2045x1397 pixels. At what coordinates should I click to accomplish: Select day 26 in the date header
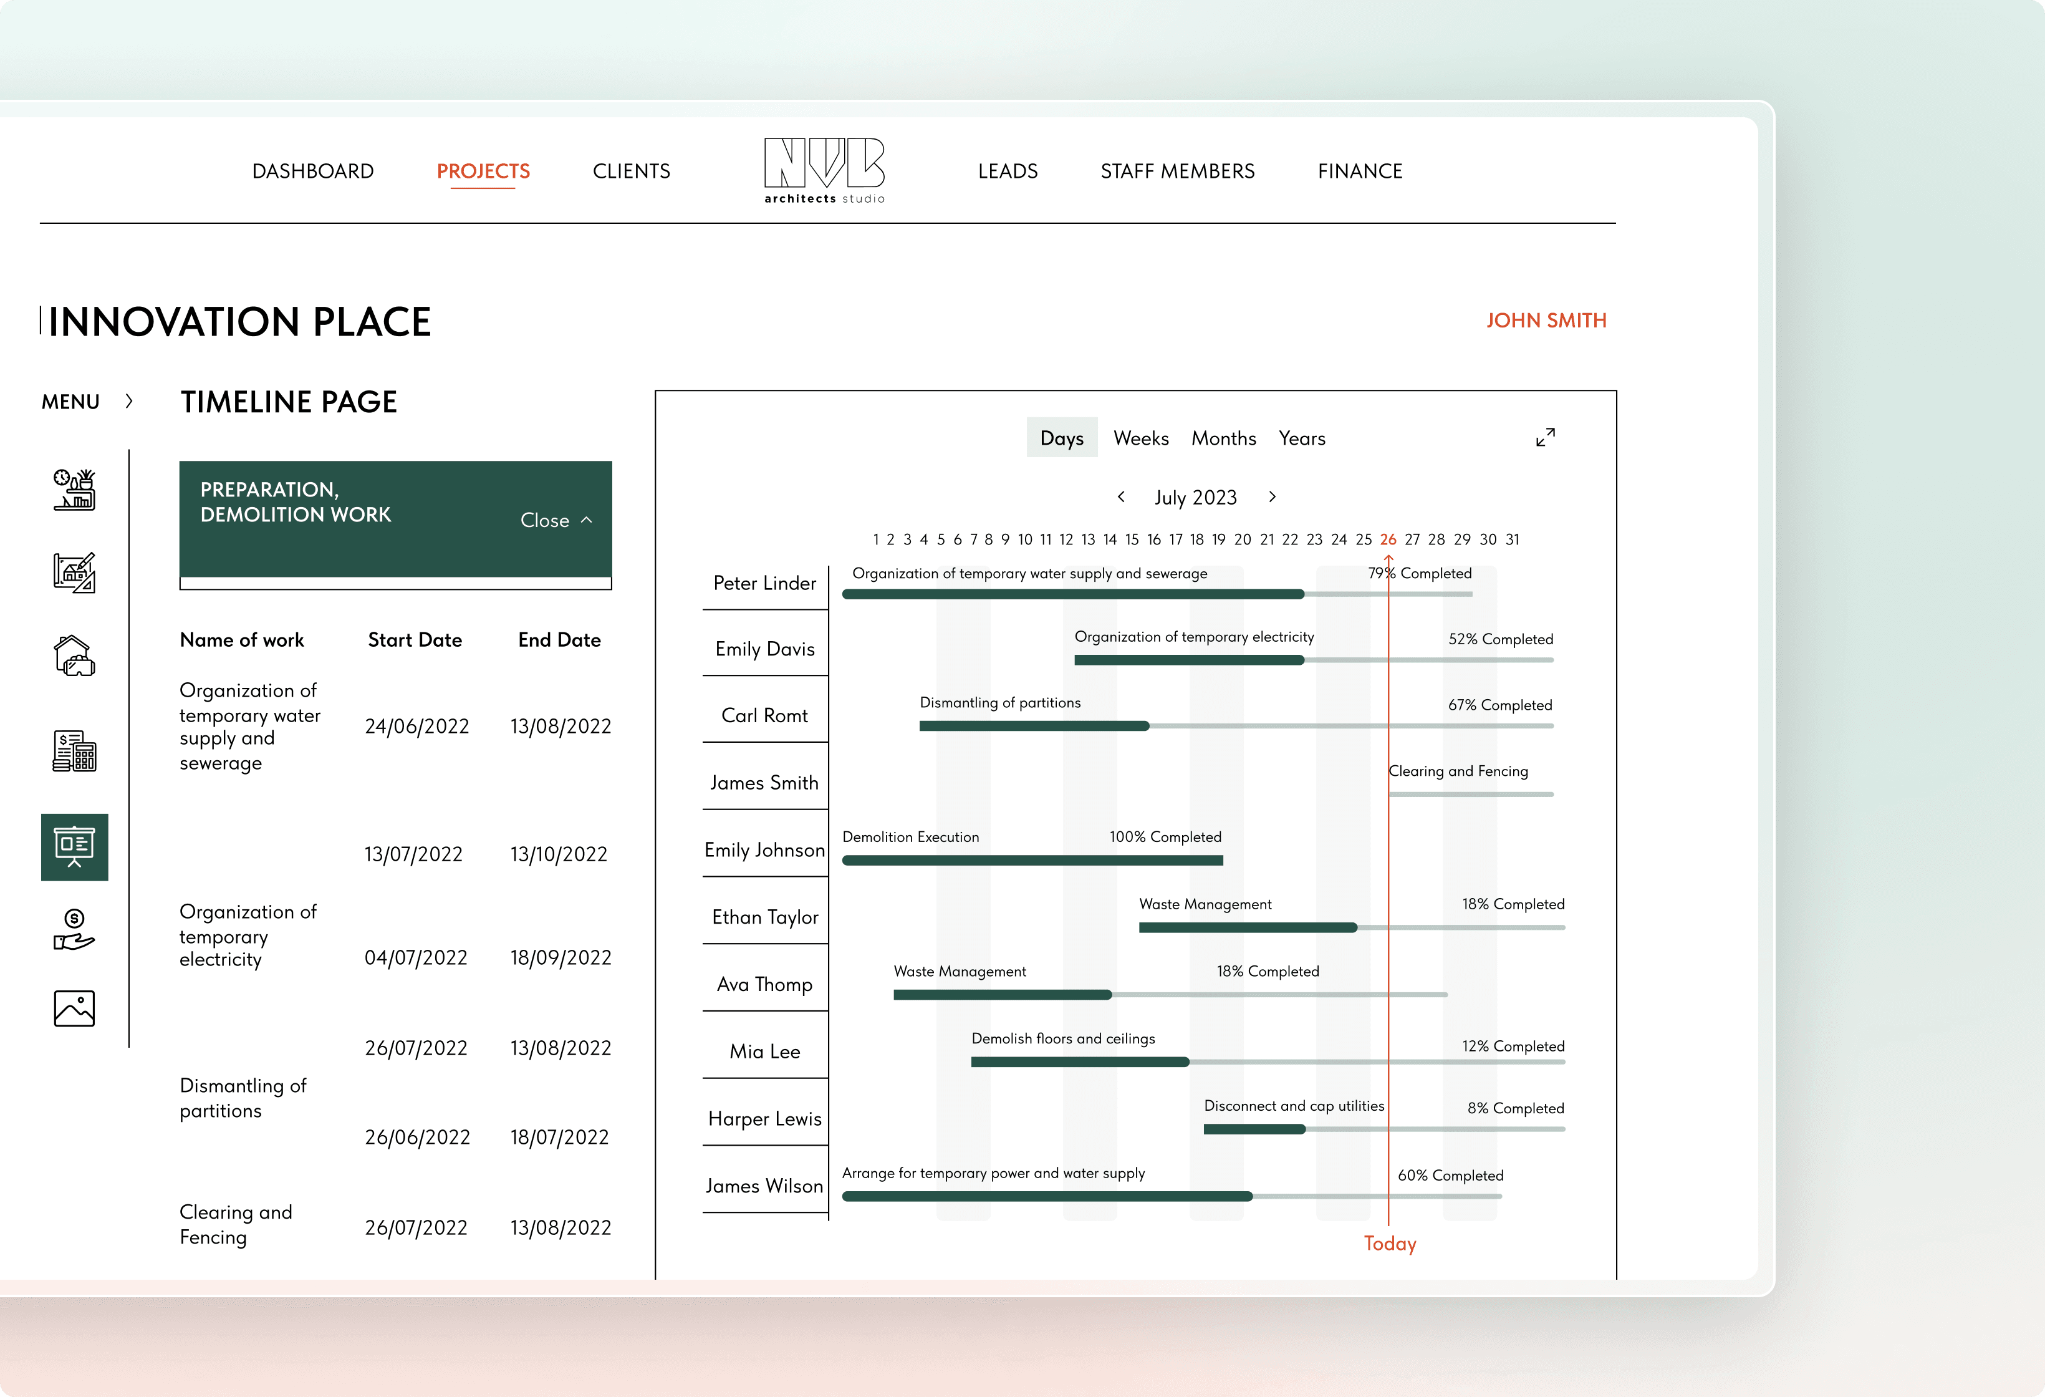coord(1388,539)
